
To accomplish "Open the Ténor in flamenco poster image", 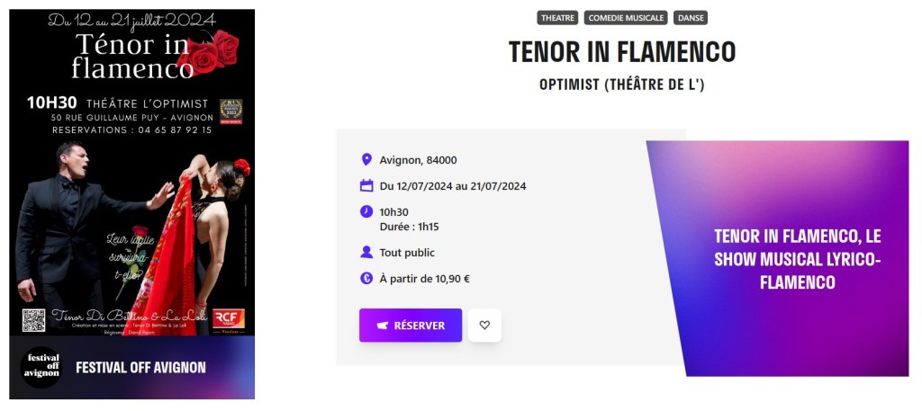I will point(132,171).
